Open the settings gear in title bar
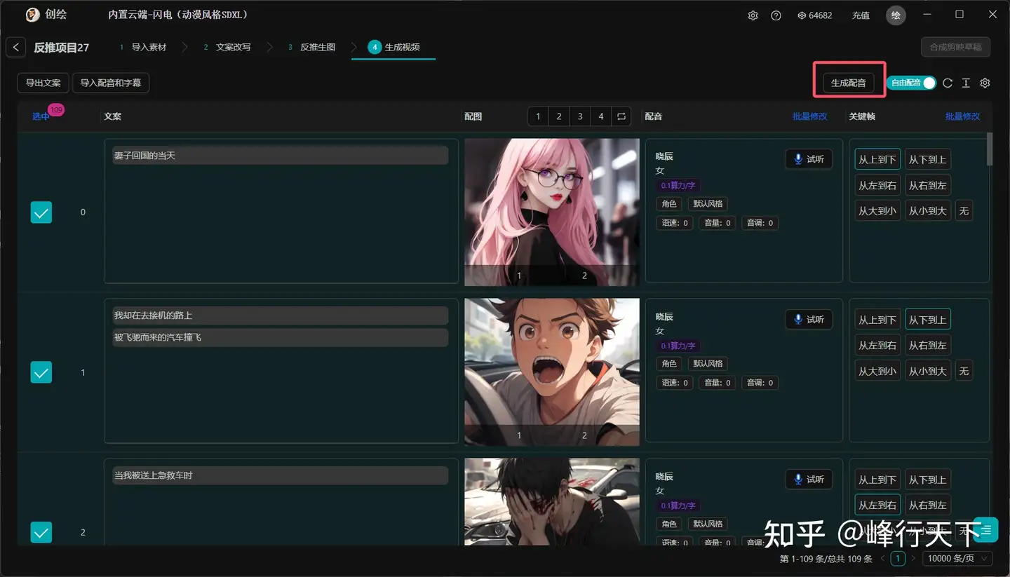This screenshot has height=577, width=1010. (753, 15)
